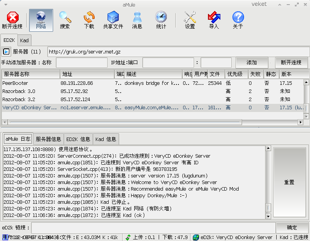Sort by 描述 column header
Viewport: 310px width, 241px height.
(153, 74)
